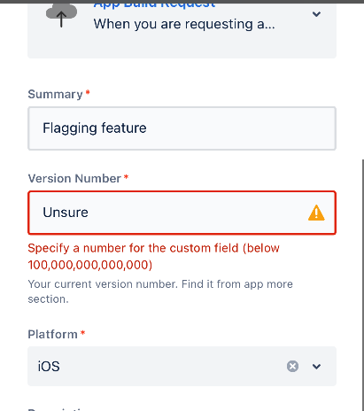This screenshot has width=364, height=411.
Task: Click the Version Number field label
Action: (x=74, y=178)
